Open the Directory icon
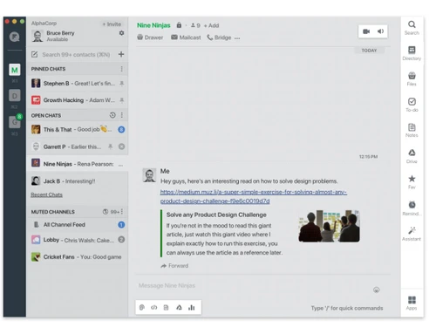This screenshot has width=436, height=327. pos(412,50)
